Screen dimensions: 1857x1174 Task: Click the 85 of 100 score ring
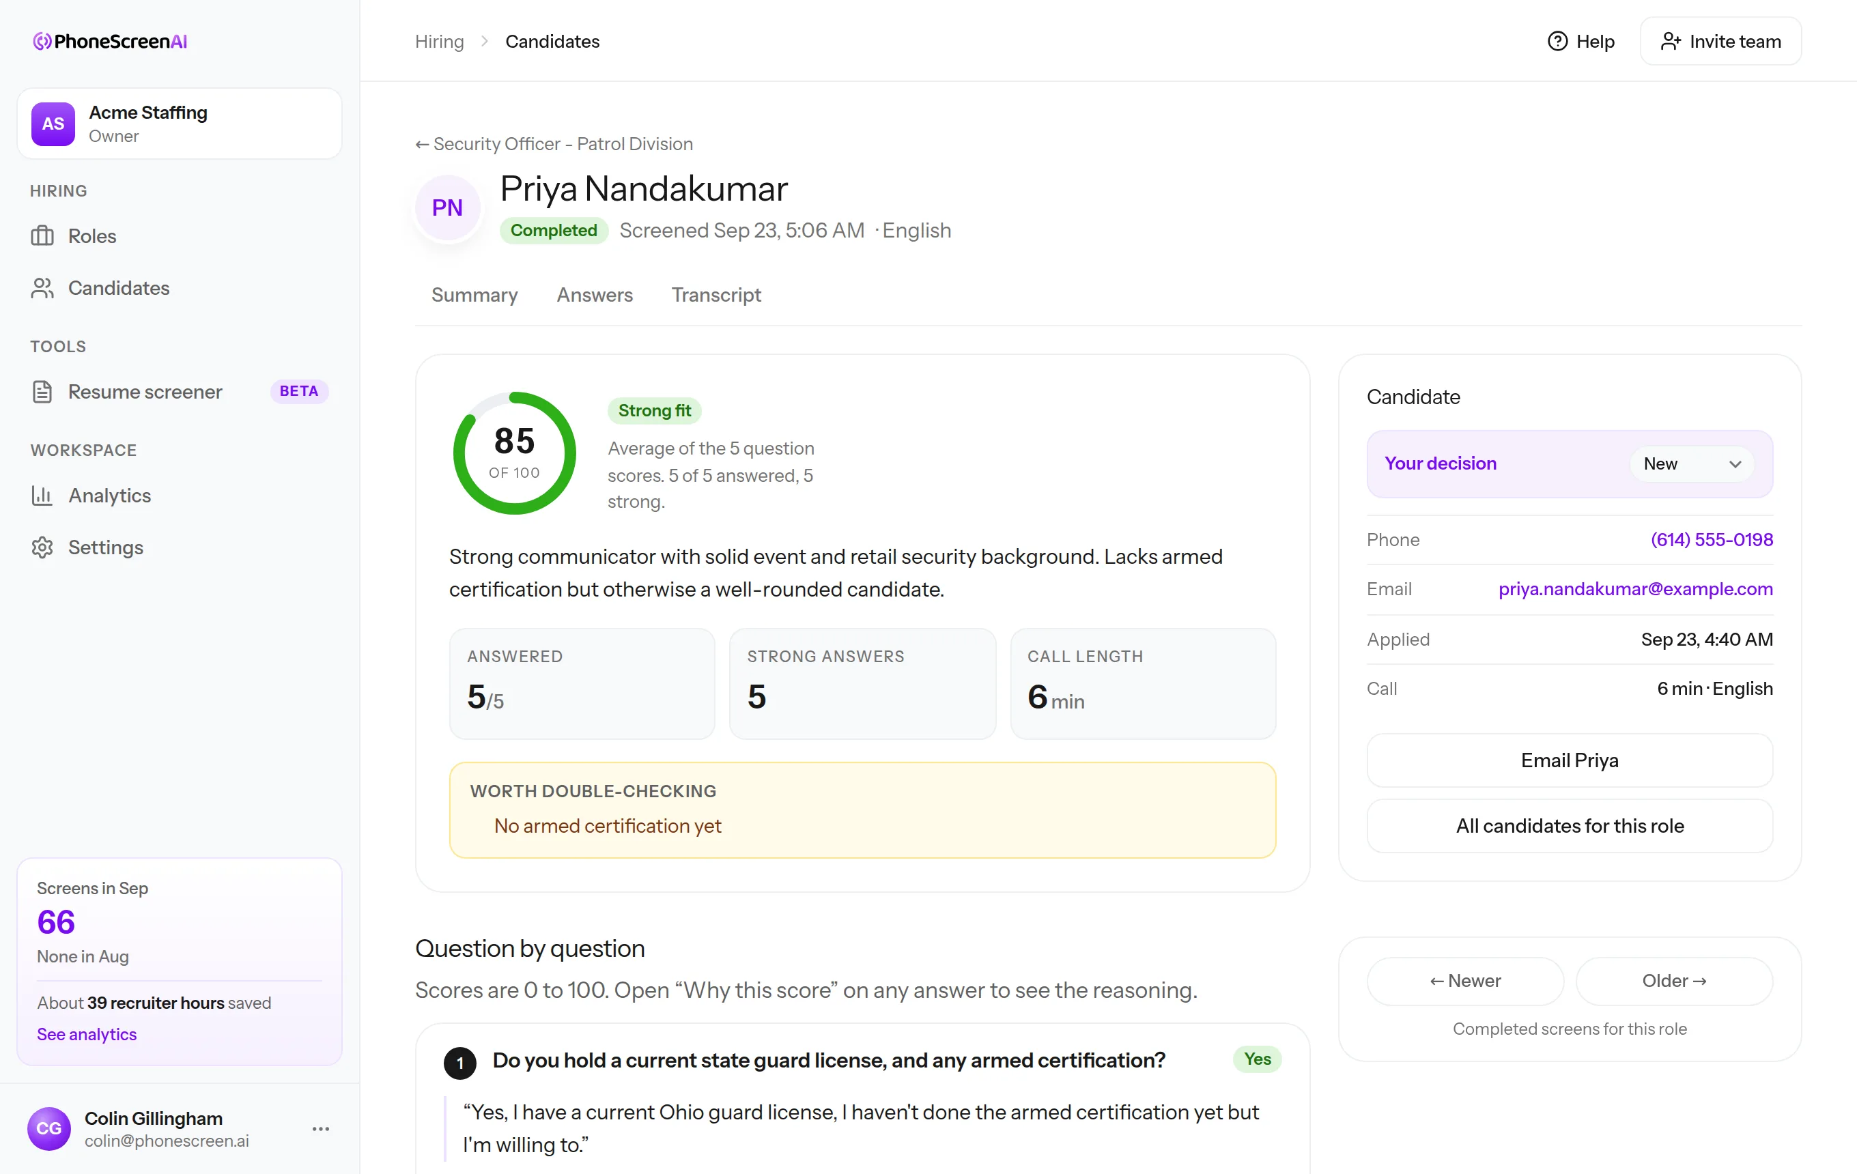pos(514,453)
